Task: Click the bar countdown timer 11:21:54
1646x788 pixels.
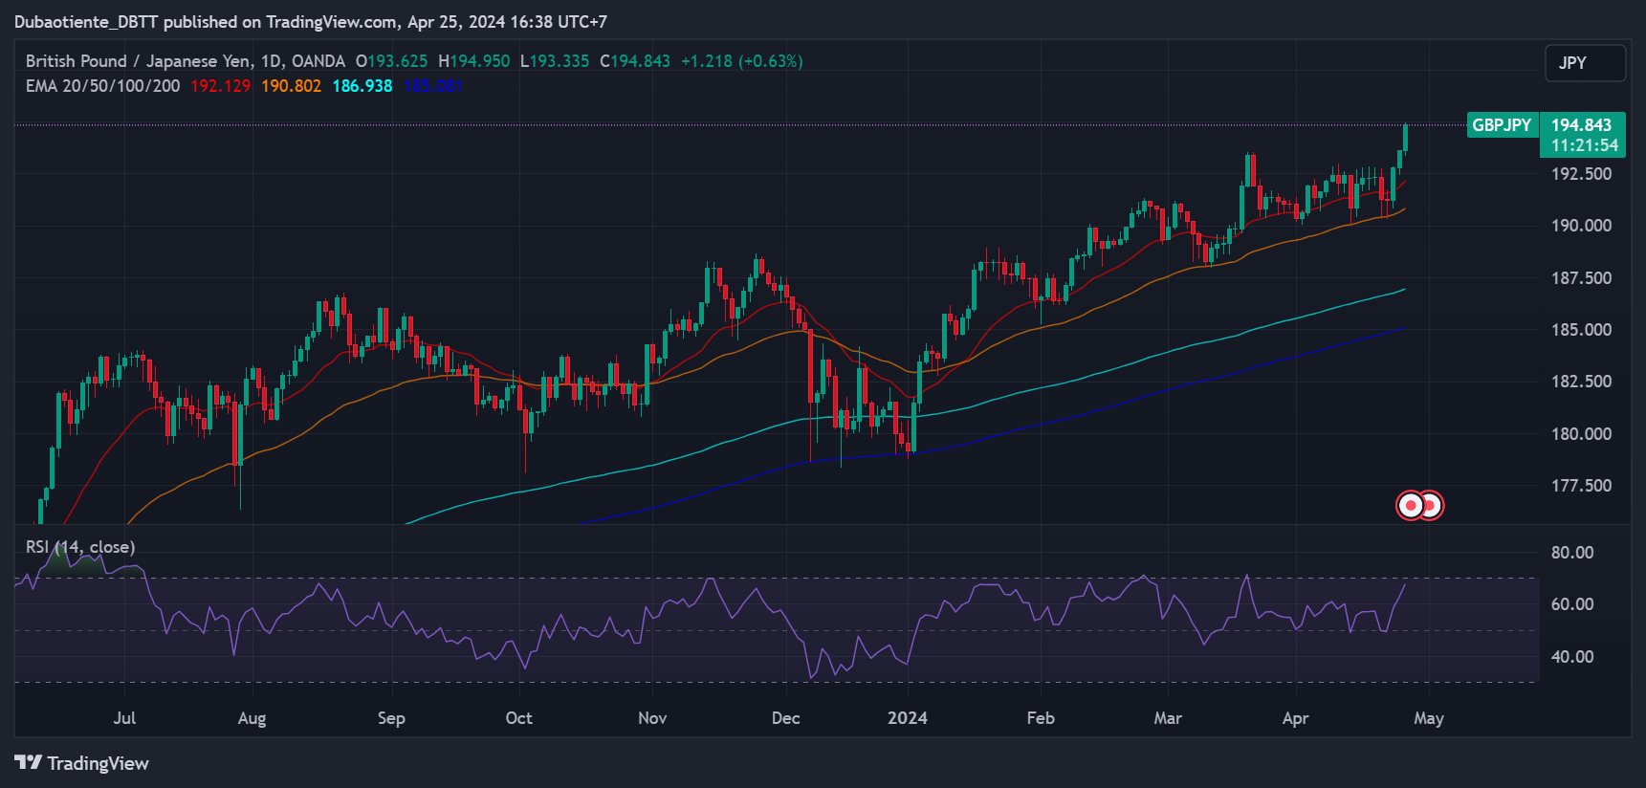Action: [x=1584, y=145]
